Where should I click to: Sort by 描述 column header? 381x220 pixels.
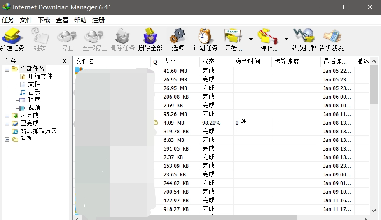pyautogui.click(x=362, y=61)
